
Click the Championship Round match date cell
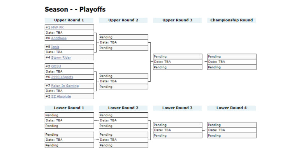tap(232, 62)
